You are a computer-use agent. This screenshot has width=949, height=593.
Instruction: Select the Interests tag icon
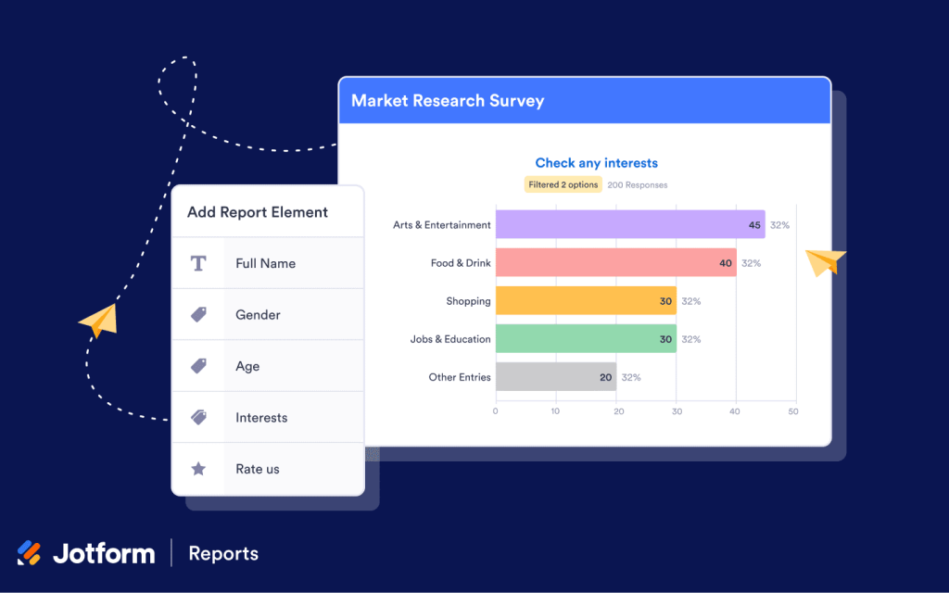tap(198, 417)
